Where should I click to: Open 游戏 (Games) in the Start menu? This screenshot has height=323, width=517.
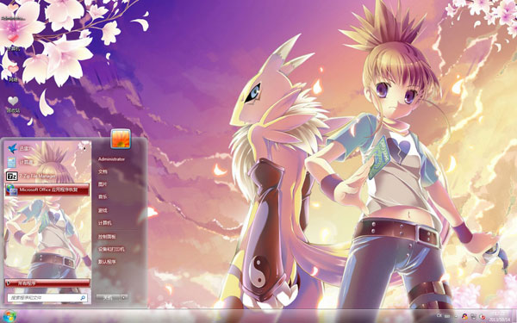[103, 210]
